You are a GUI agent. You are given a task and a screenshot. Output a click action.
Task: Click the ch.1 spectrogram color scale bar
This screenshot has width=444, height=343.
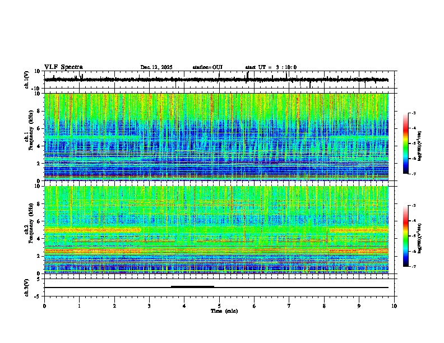click(405, 143)
